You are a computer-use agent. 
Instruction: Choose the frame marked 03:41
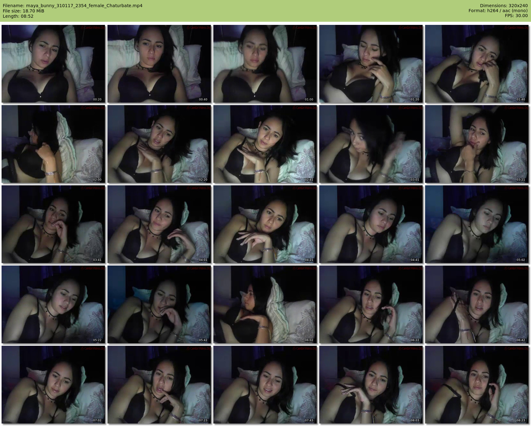[x=53, y=224]
